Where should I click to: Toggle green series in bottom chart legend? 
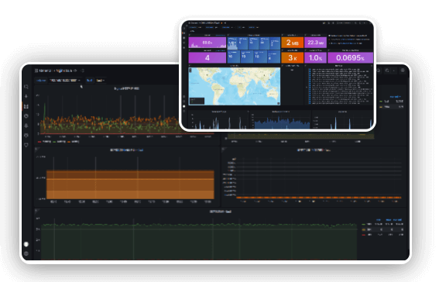click(366, 225)
